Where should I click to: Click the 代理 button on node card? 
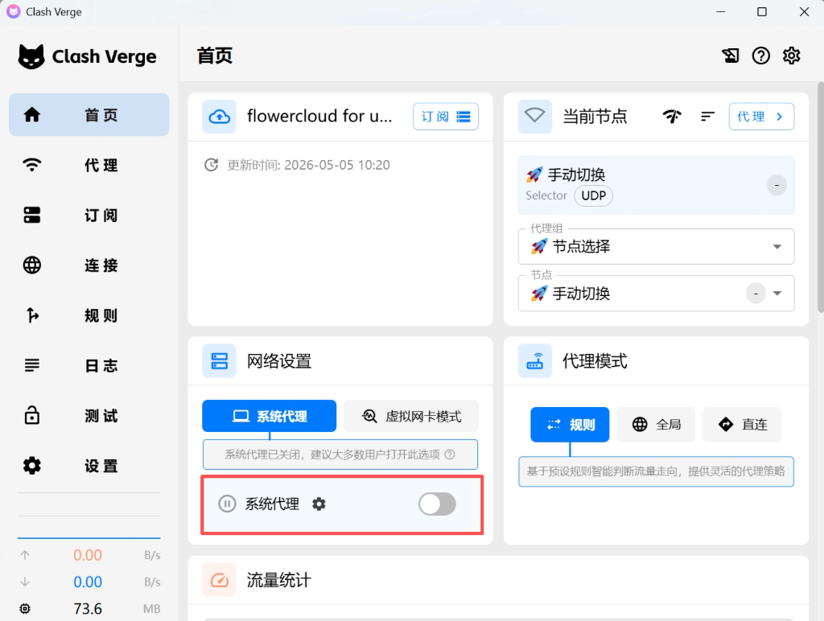(x=761, y=116)
